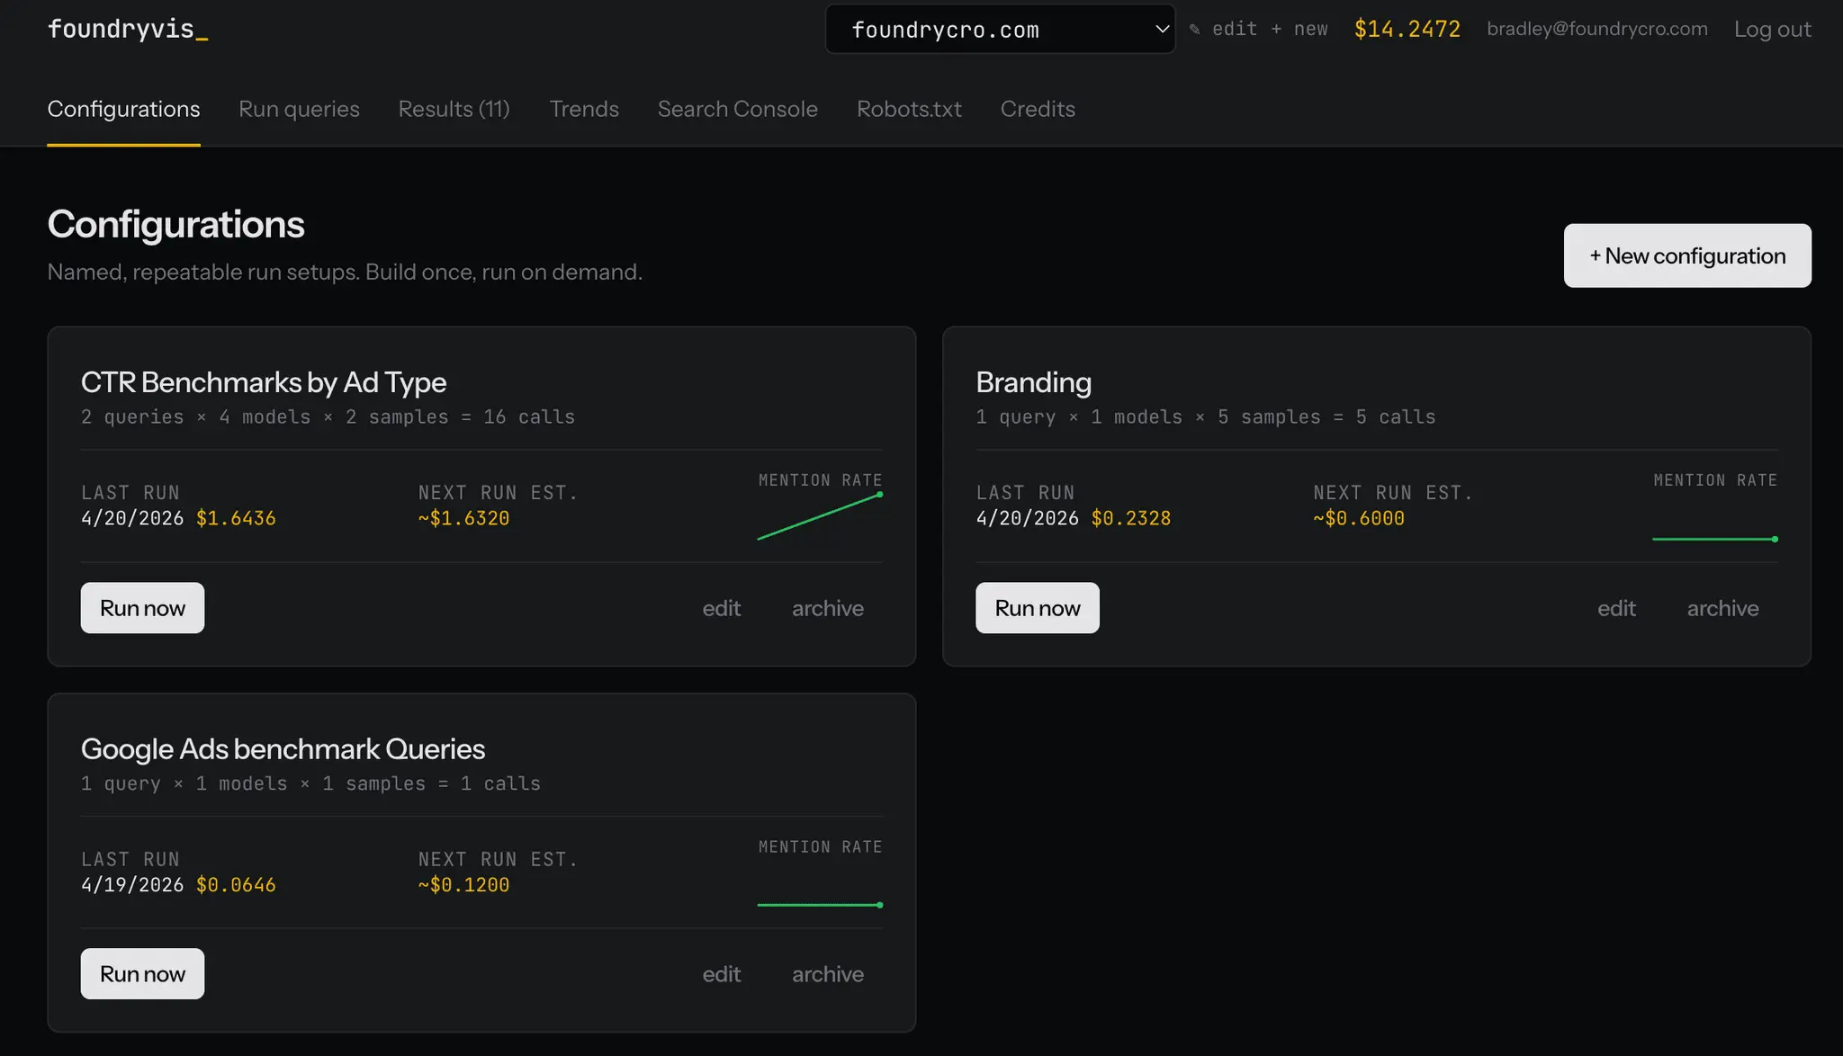Click the '5 calls' summary text

click(1396, 417)
